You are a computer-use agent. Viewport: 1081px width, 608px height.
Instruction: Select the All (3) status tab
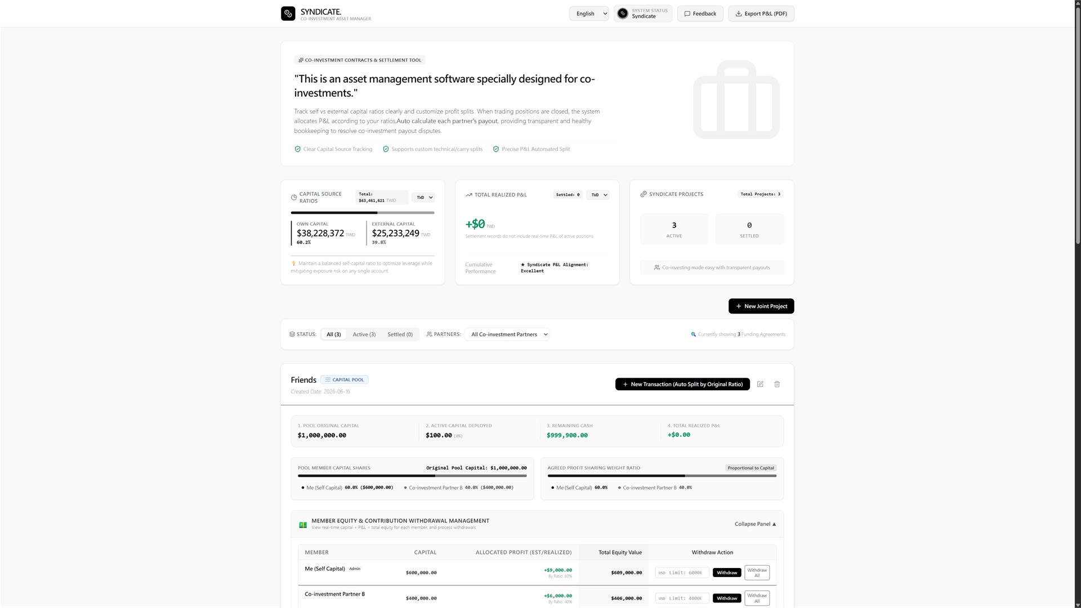pos(334,334)
